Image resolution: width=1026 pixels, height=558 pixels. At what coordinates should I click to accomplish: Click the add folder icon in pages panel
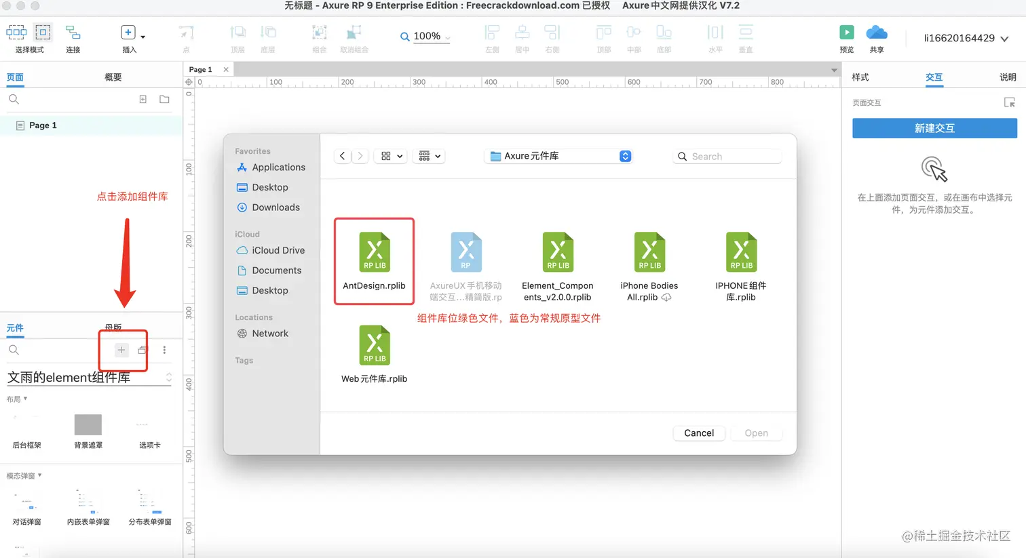coord(164,99)
